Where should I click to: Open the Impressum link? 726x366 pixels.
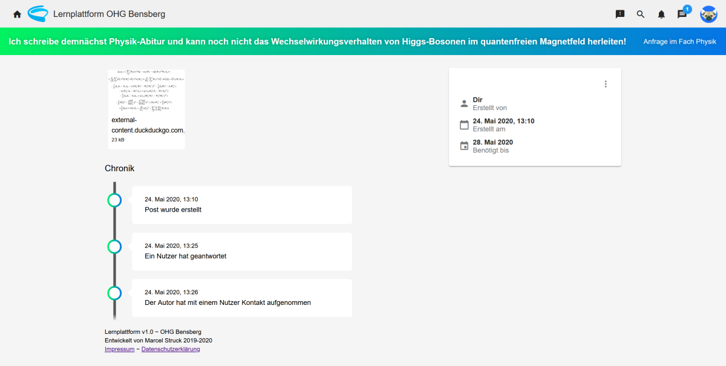119,349
